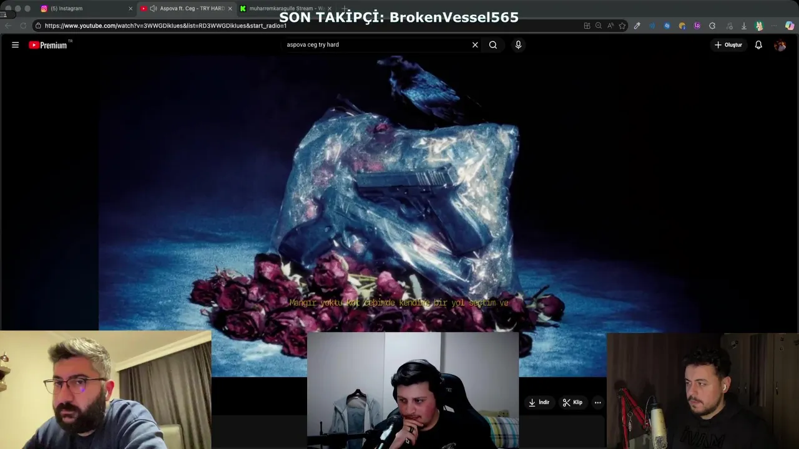Open YouTube account avatar menu
The image size is (799, 449).
point(780,45)
